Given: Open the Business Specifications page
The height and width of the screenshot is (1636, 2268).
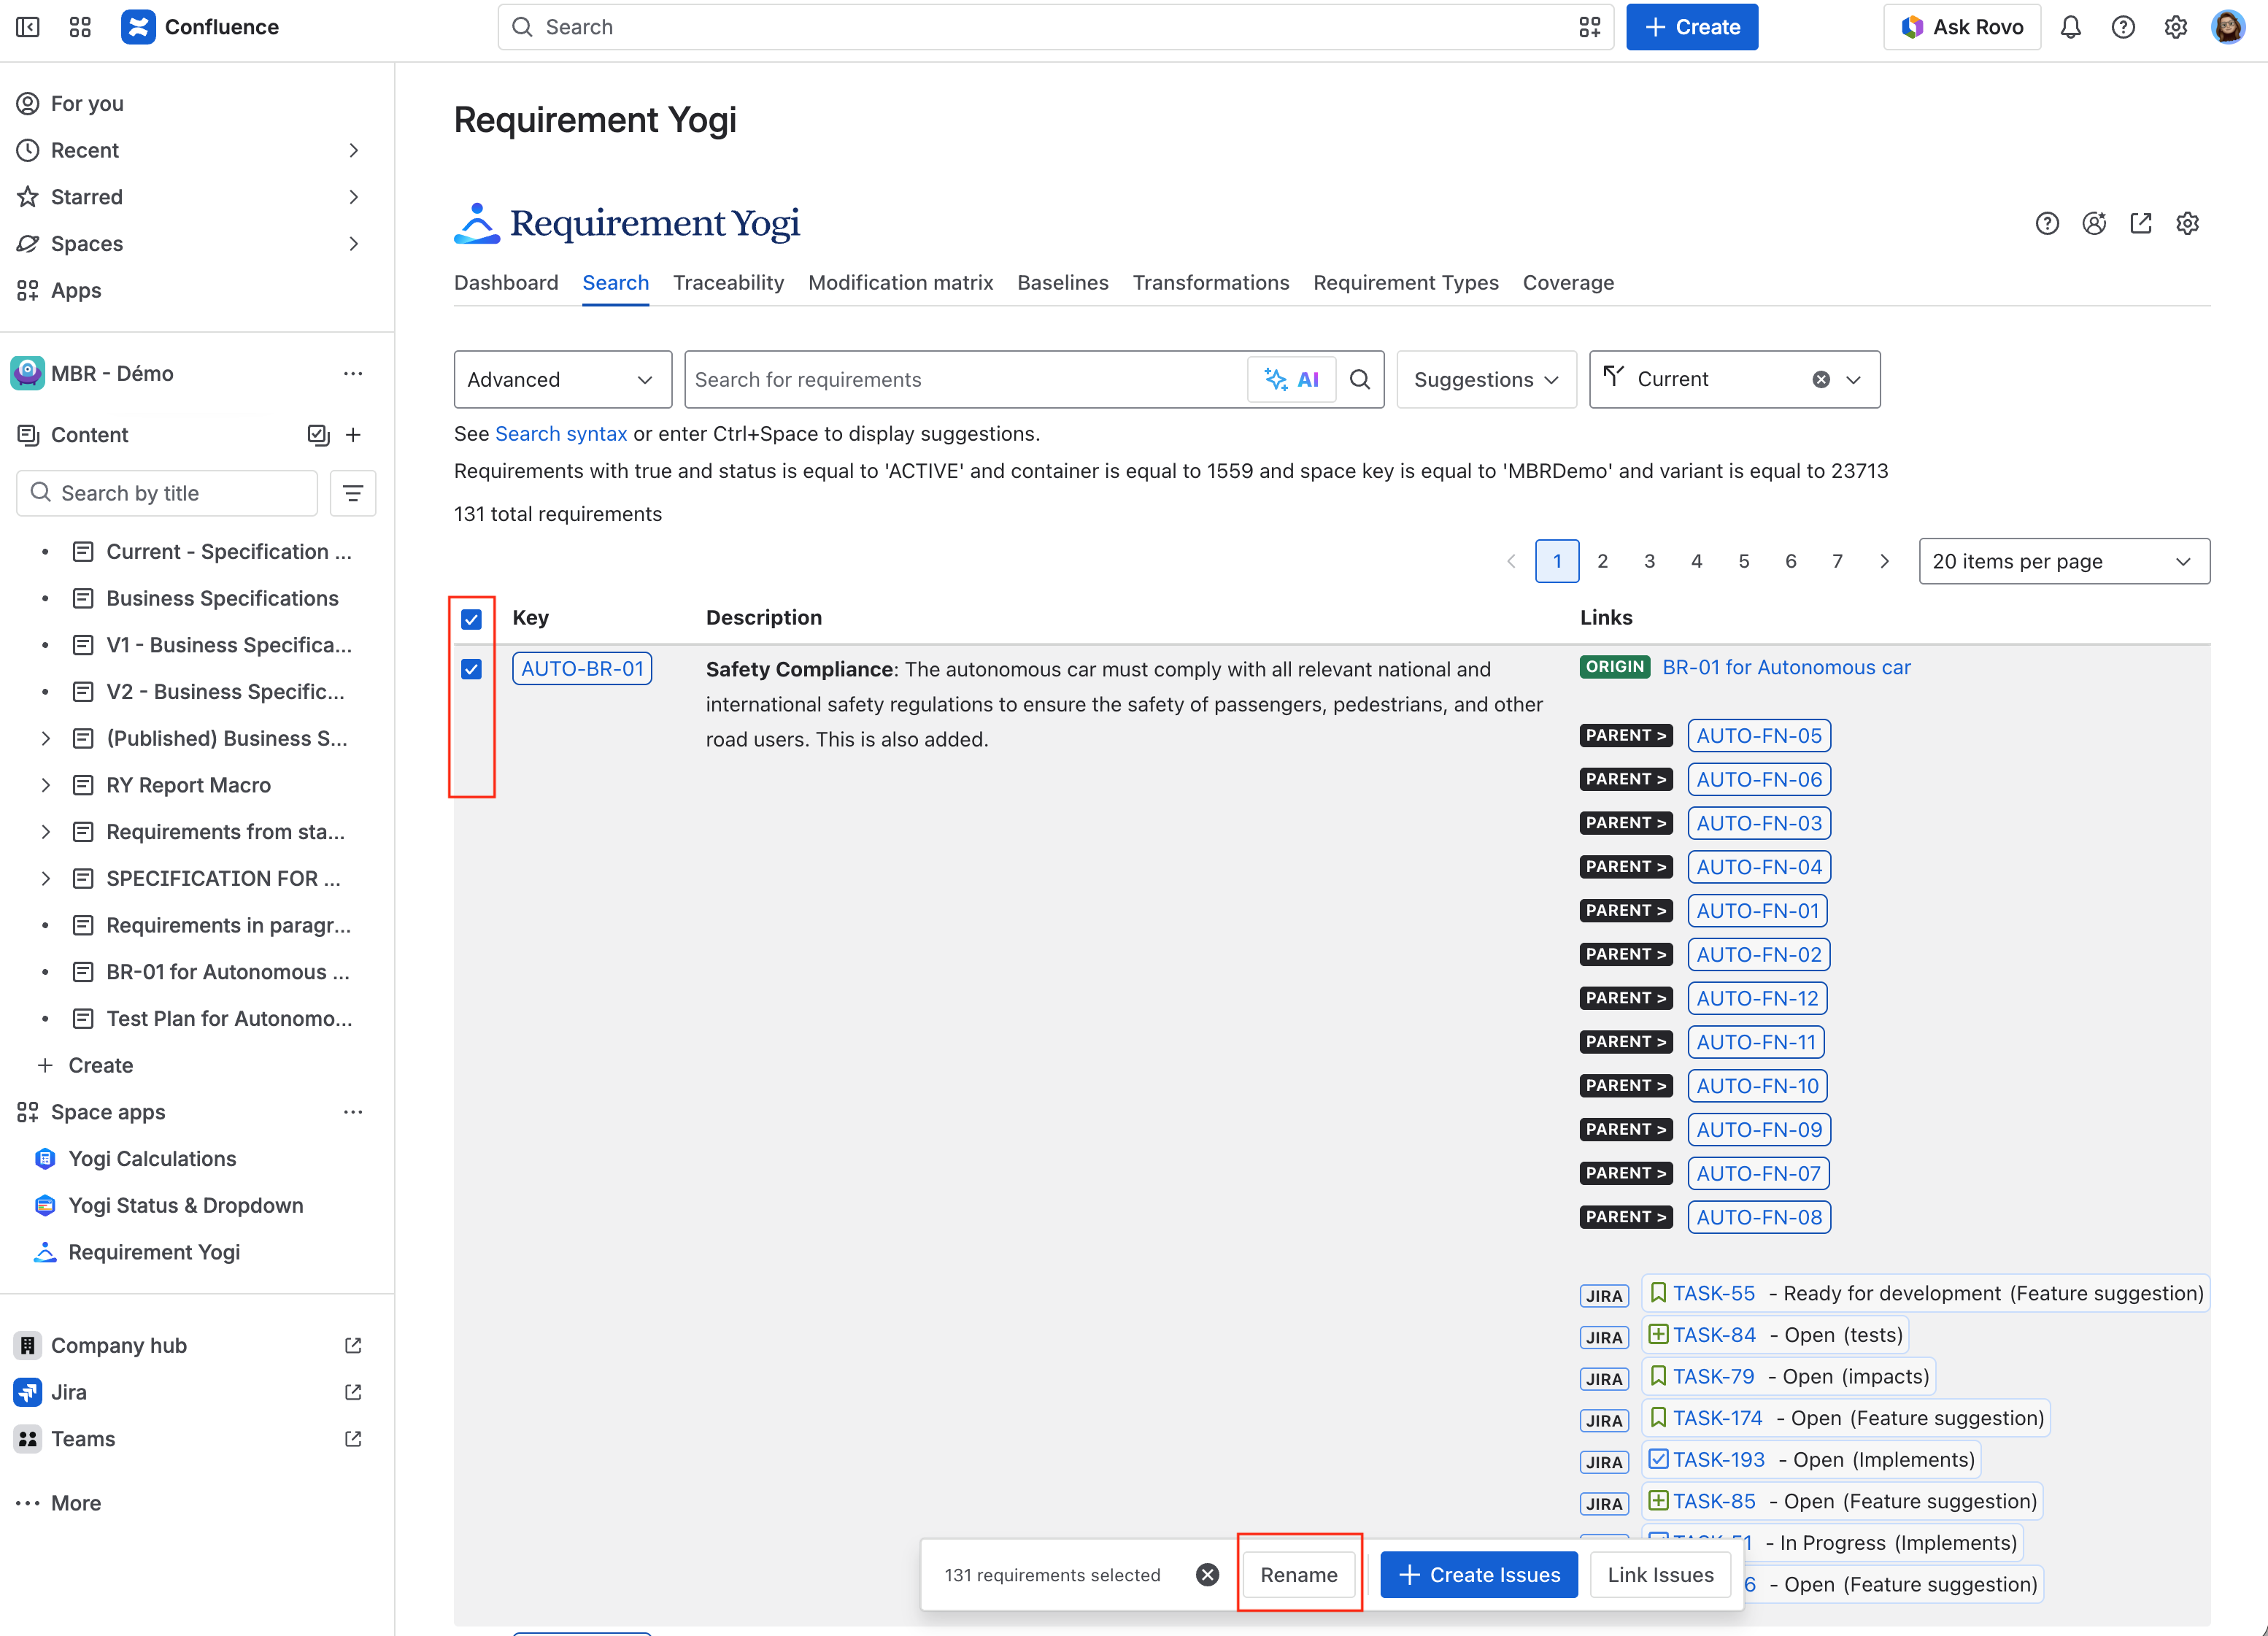Looking at the screenshot, I should 222,598.
